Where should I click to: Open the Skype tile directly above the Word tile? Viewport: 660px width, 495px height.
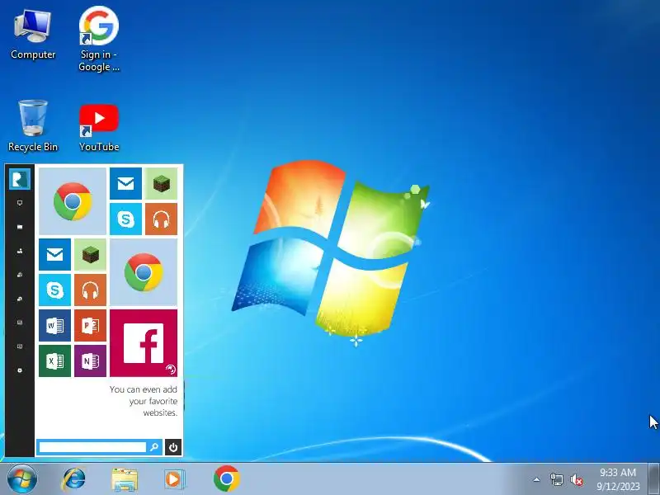(x=54, y=290)
